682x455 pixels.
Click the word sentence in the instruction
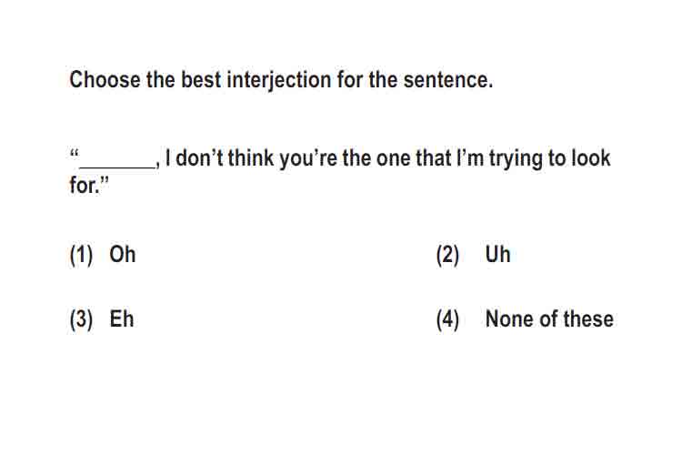448,80
